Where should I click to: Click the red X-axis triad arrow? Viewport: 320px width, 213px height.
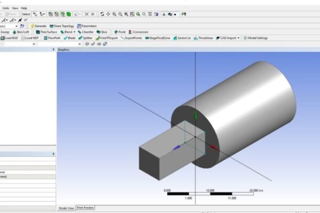pos(214,148)
